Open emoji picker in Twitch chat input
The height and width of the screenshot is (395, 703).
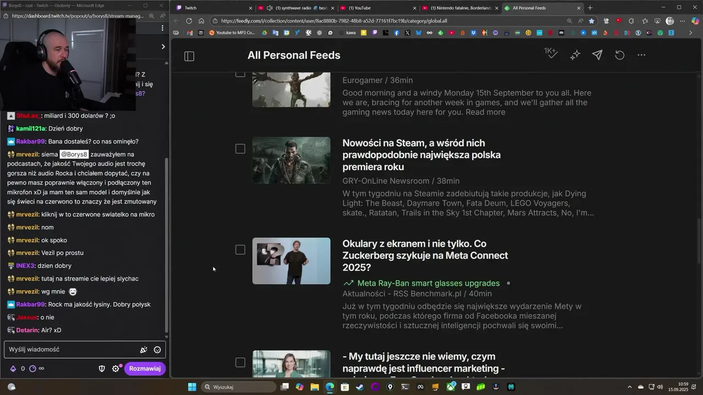click(x=157, y=349)
